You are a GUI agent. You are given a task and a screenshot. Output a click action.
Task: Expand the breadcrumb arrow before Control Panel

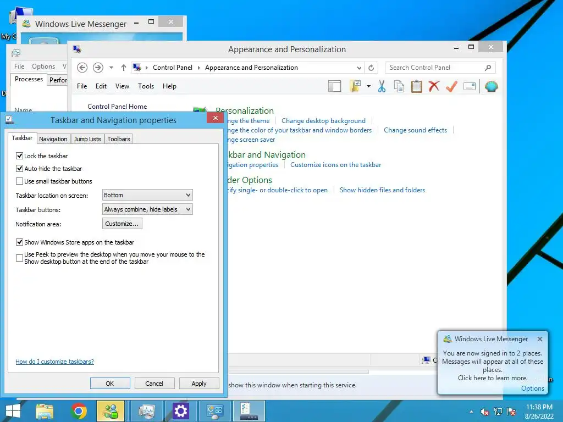pos(146,68)
